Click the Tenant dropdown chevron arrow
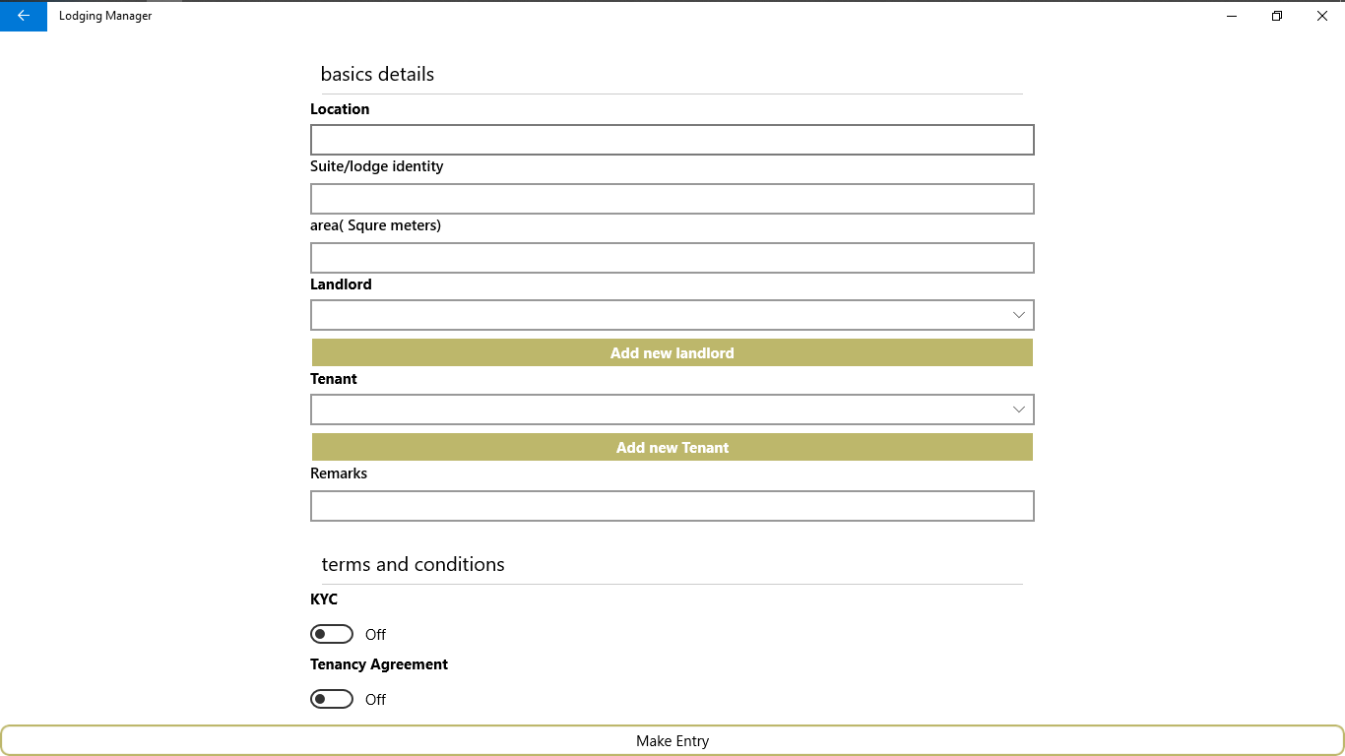Viewport: 1345px width, 756px height. click(x=1019, y=409)
